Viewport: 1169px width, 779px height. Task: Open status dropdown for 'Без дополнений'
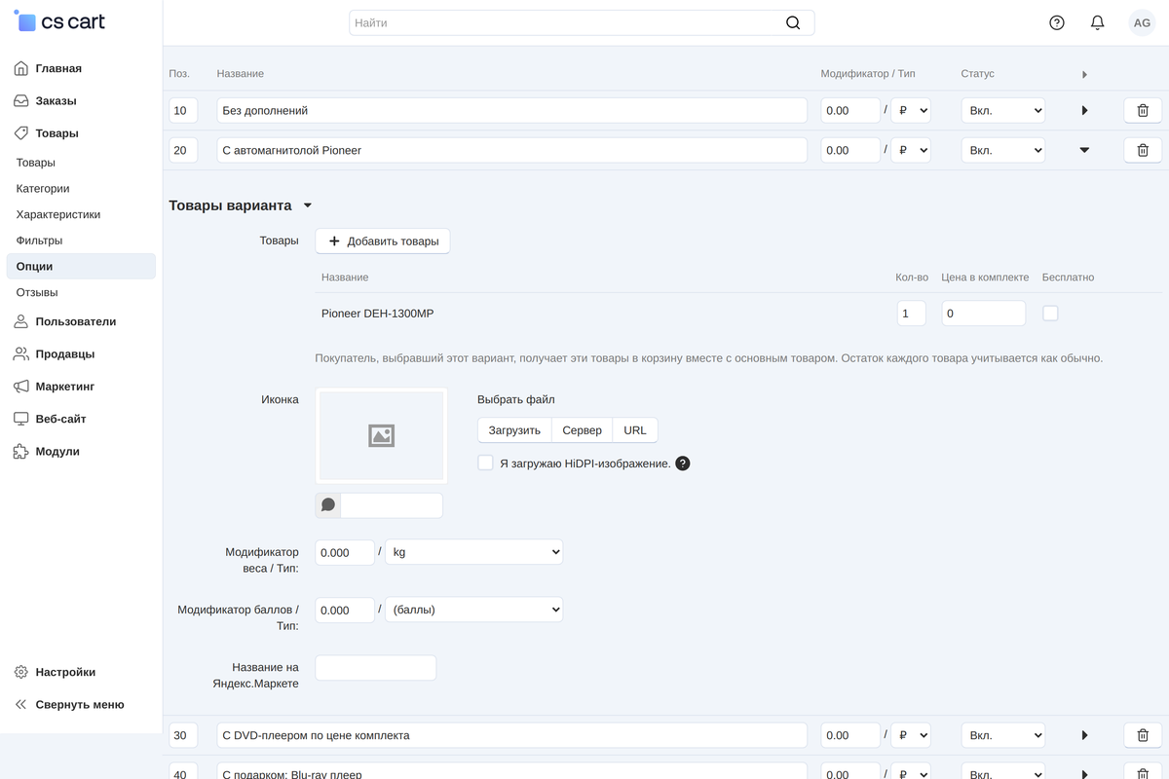coord(1002,111)
